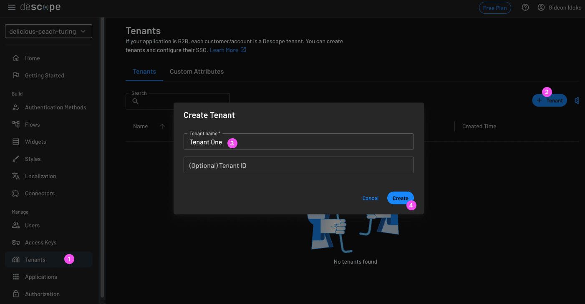
Task: Click the Search tenants field
Action: pyautogui.click(x=178, y=101)
